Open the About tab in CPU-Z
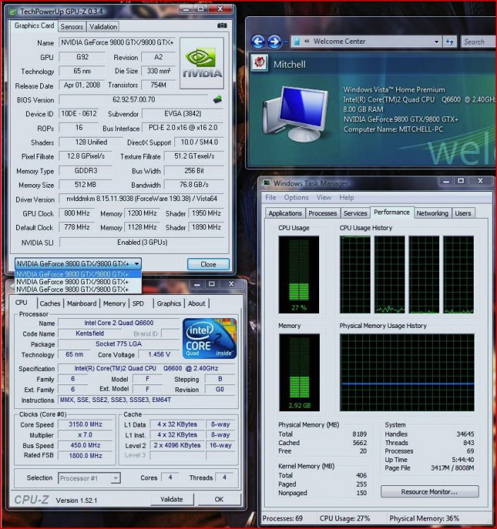This screenshot has width=497, height=529. coord(196,303)
